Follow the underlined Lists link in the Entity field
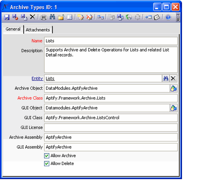Viewport: 197px width, 187px height. [x=50, y=78]
